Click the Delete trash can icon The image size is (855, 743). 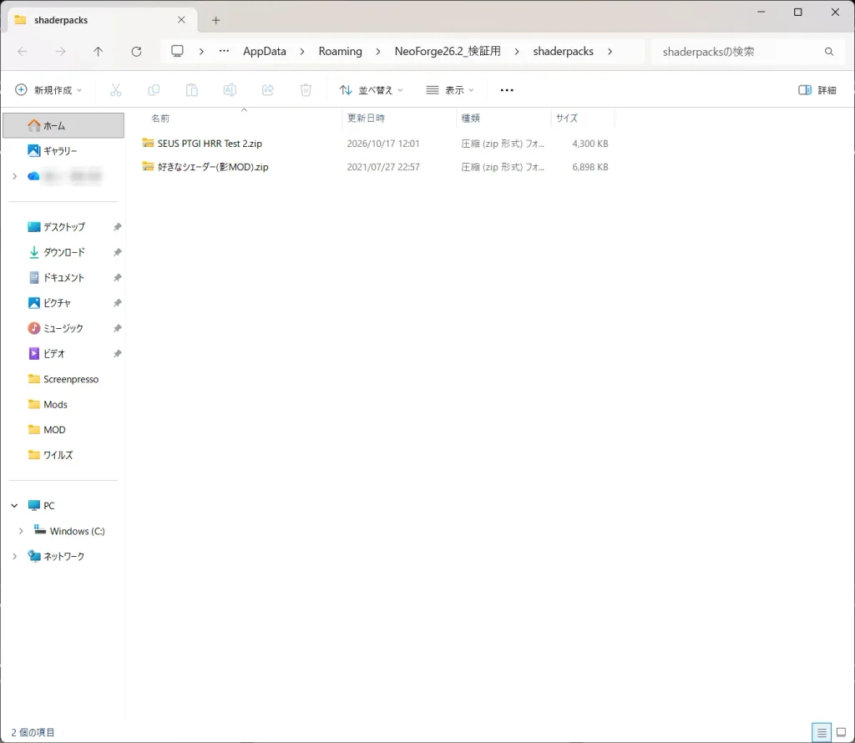306,90
